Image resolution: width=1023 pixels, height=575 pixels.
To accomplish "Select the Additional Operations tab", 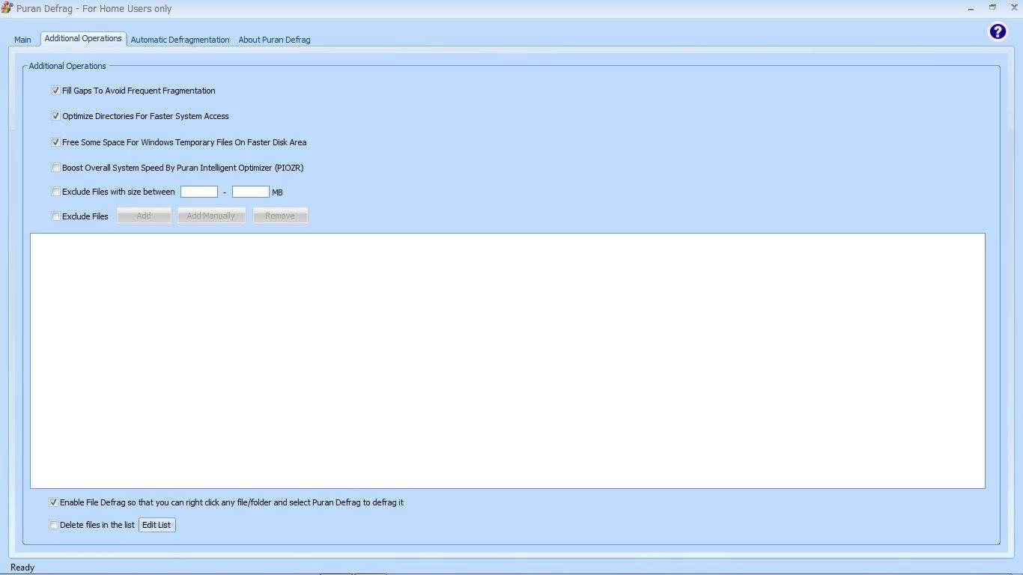I will point(83,38).
